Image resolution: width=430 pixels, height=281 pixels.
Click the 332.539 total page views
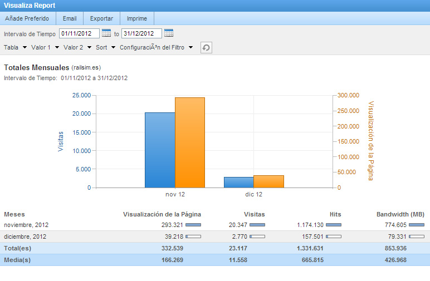[172, 248]
